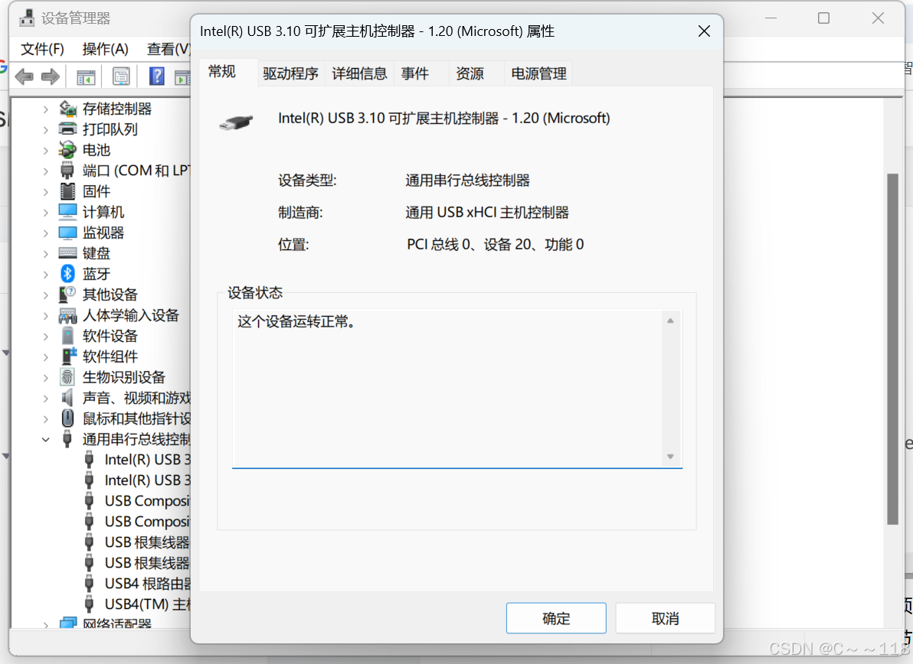Expand the 蓝牙 tree node
913x664 pixels.
[x=45, y=274]
